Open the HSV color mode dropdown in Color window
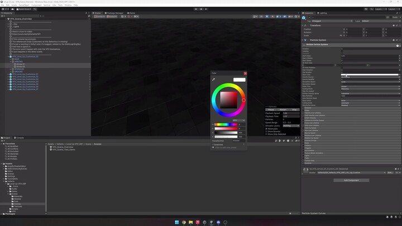This screenshot has height=226, width=402. point(239,120)
